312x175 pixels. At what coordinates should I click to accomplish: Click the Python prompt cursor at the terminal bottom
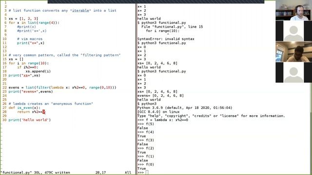[x=147, y=173]
